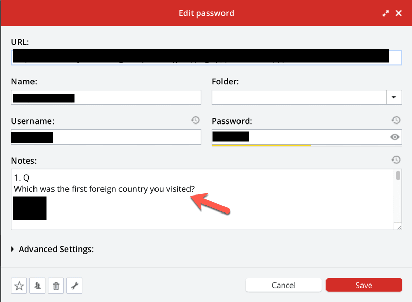Click the Save button
Image resolution: width=412 pixels, height=302 pixels.
pos(364,285)
